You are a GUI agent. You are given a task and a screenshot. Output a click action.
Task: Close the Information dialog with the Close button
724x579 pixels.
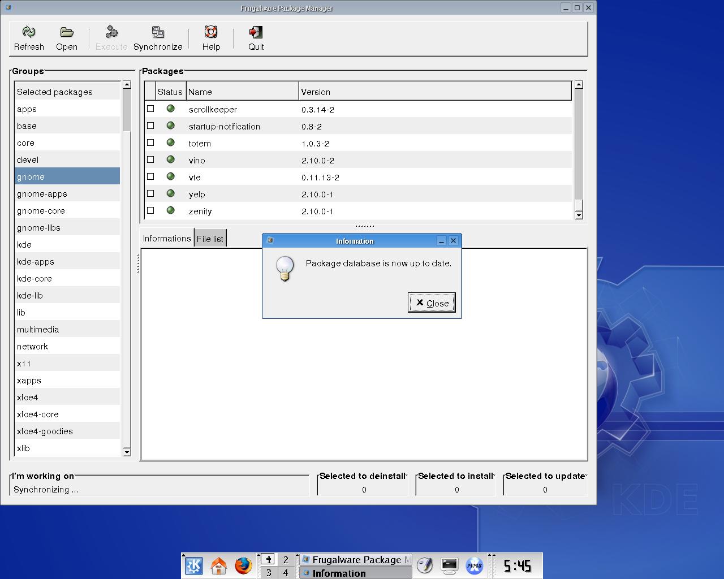pyautogui.click(x=432, y=303)
